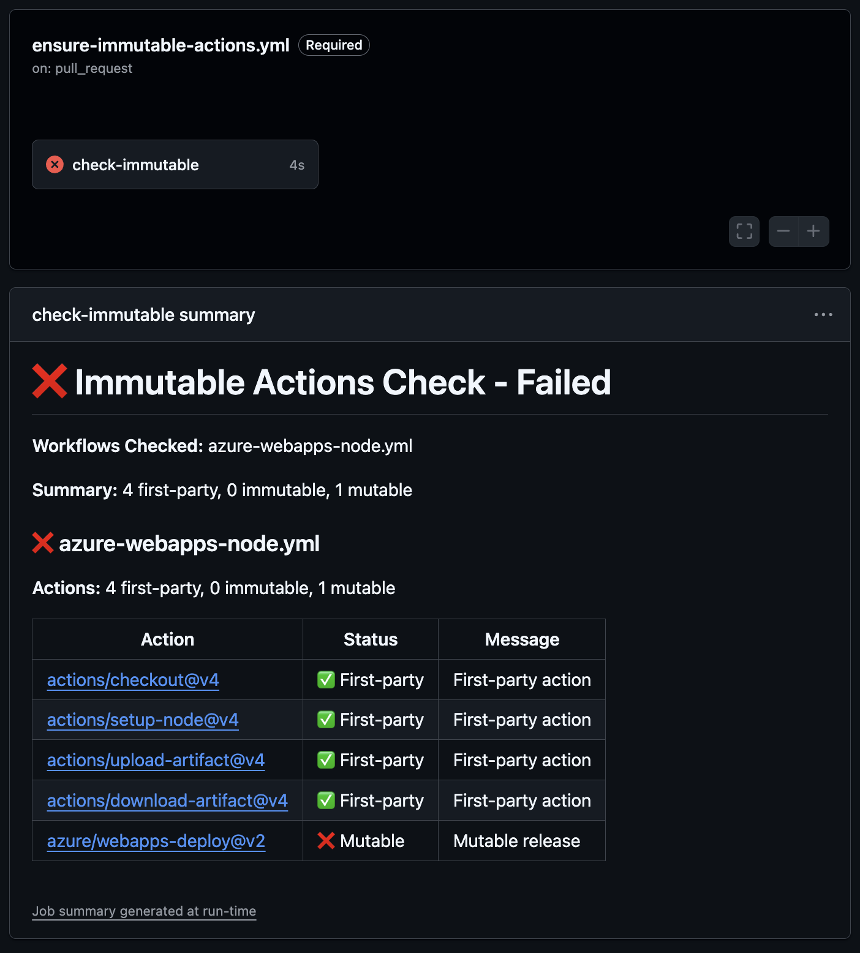Click the Required badge
The image size is (860, 953).
334,45
